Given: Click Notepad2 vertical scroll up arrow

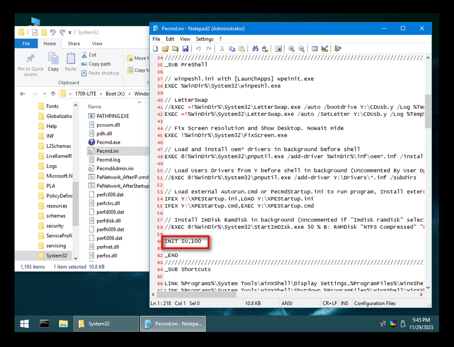Looking at the screenshot, I should tap(428, 58).
